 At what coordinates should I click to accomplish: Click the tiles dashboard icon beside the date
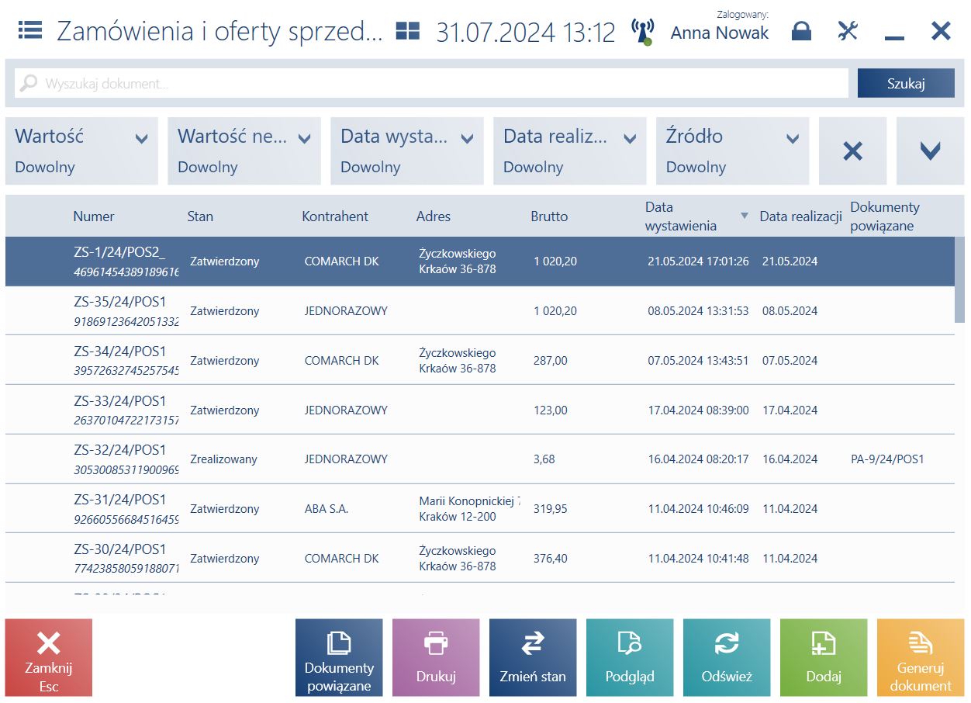click(x=407, y=31)
